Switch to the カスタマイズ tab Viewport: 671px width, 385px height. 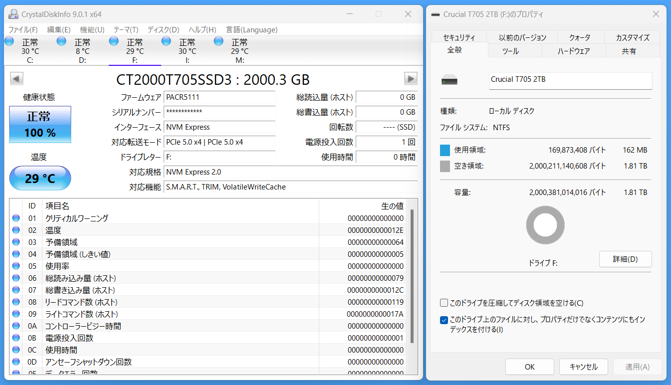[632, 37]
